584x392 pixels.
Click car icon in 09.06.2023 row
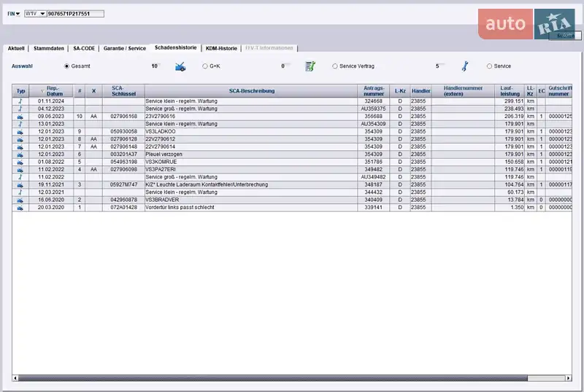click(x=20, y=117)
